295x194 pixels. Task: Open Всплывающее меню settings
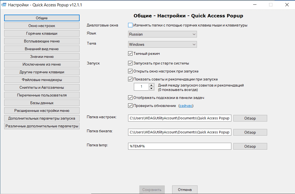tap(42, 41)
